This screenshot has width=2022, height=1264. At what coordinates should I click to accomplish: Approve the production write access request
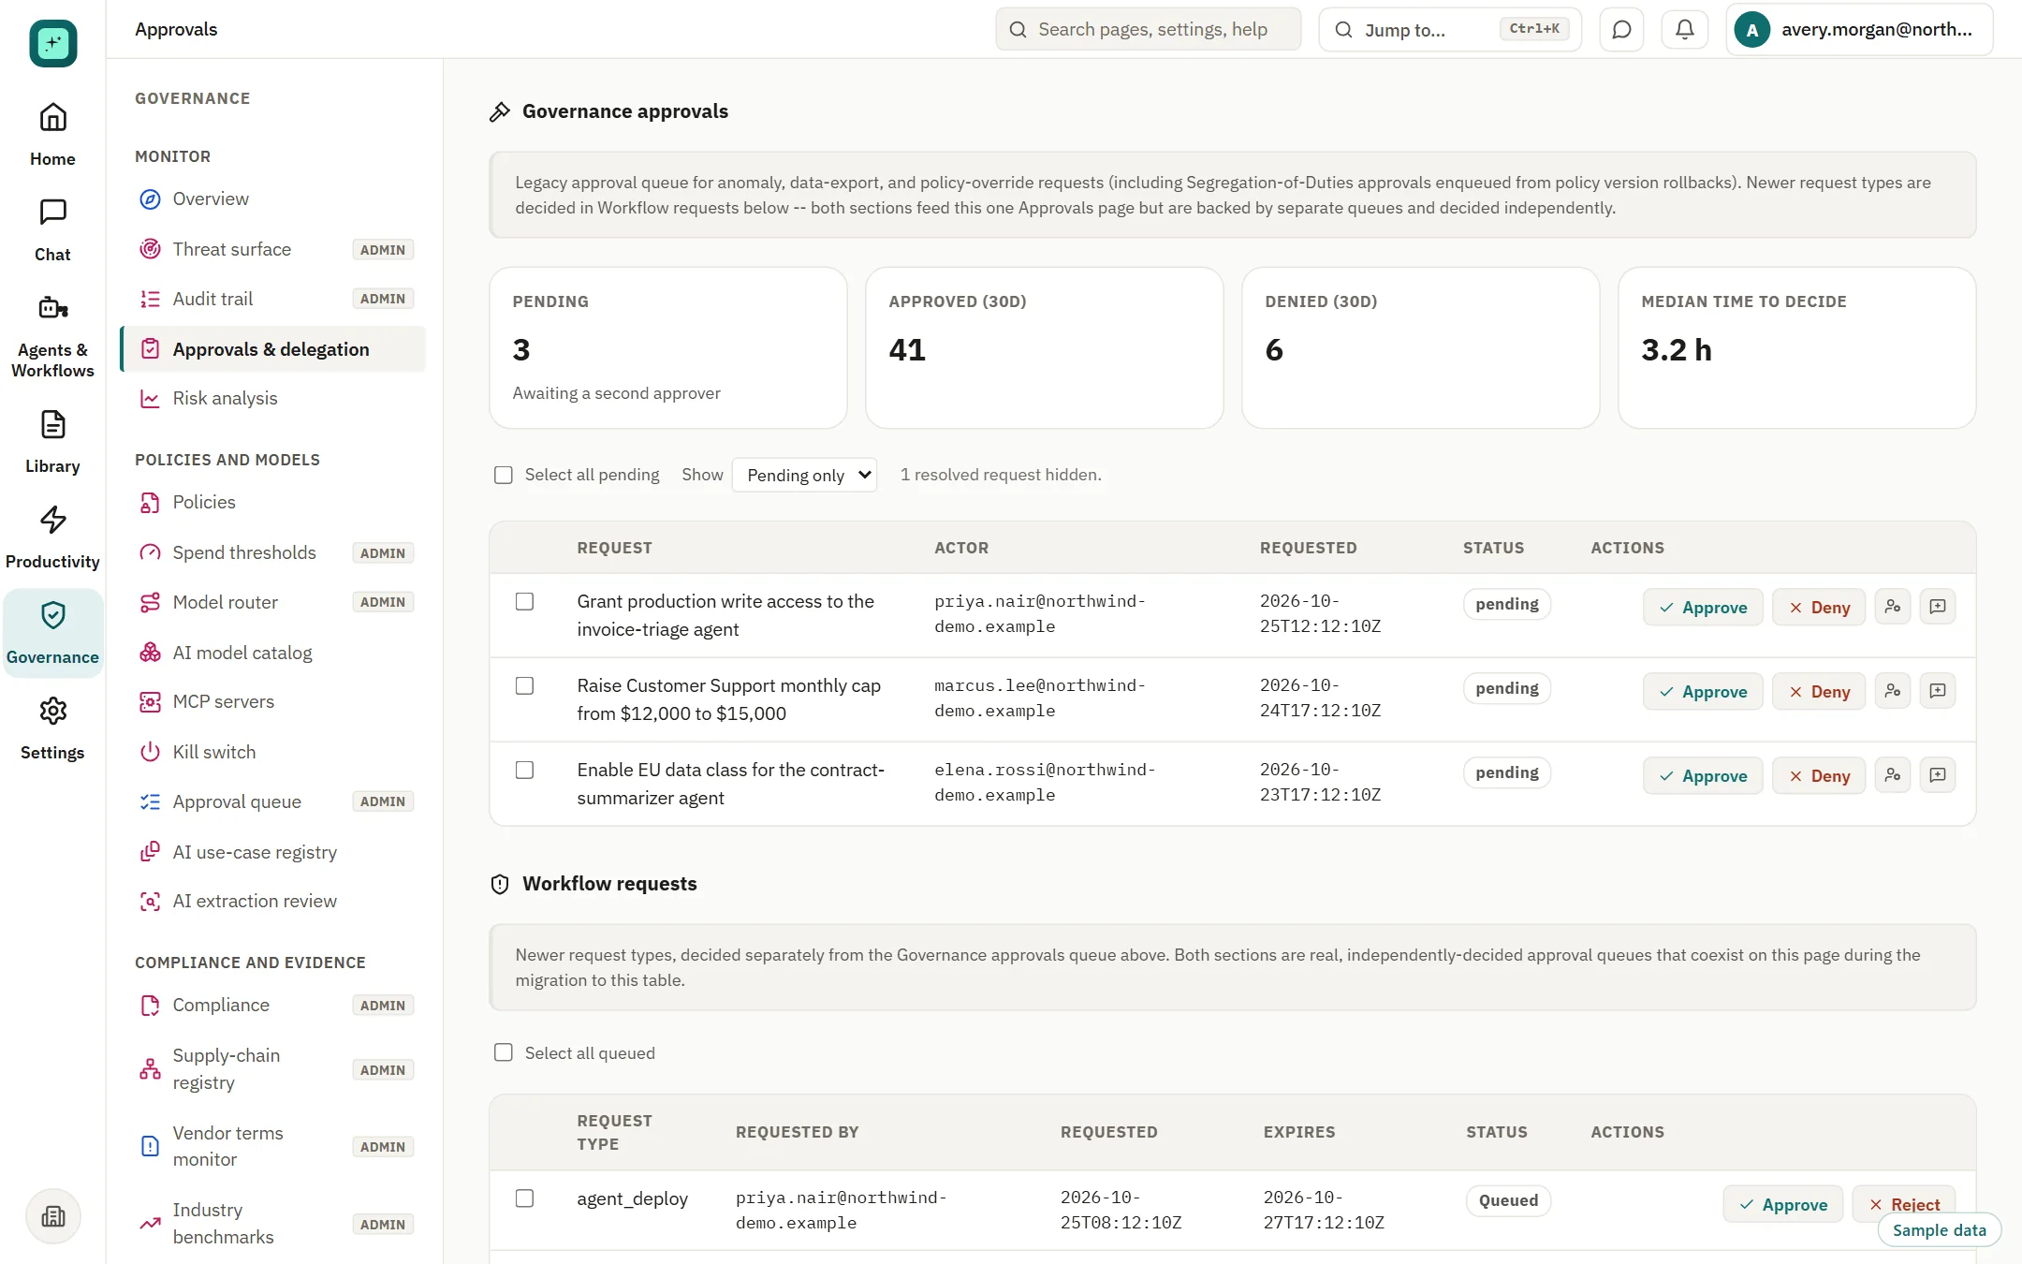pyautogui.click(x=1703, y=607)
